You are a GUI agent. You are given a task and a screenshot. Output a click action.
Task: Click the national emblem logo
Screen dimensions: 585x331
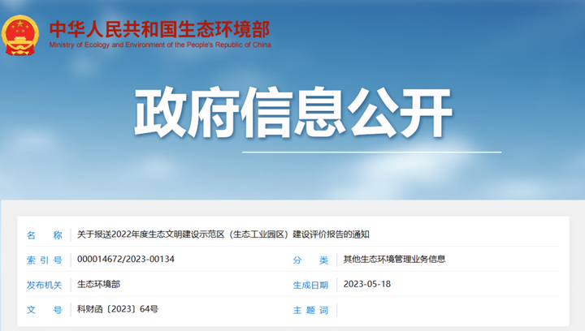[20, 36]
